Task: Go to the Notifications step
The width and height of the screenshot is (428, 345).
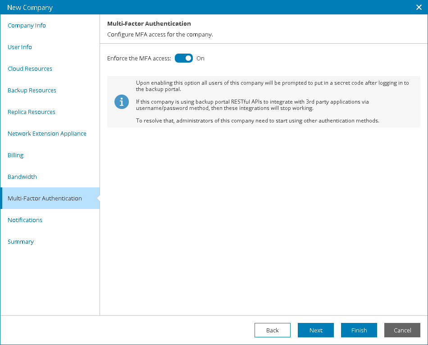Action: click(x=25, y=220)
